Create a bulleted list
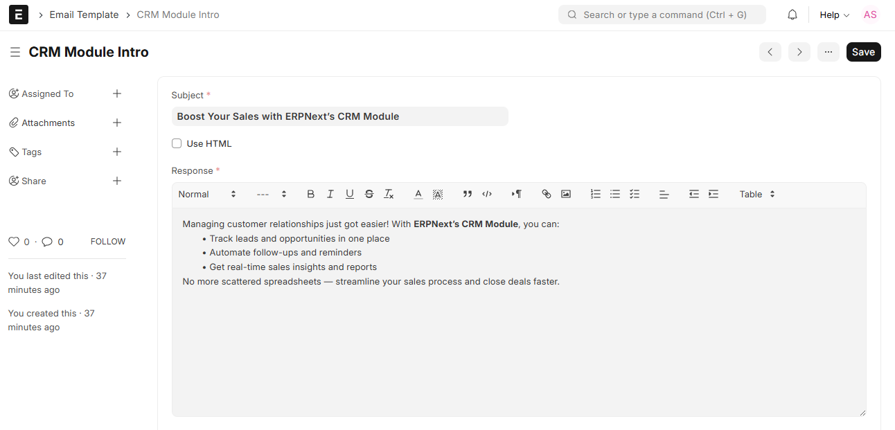 click(614, 195)
